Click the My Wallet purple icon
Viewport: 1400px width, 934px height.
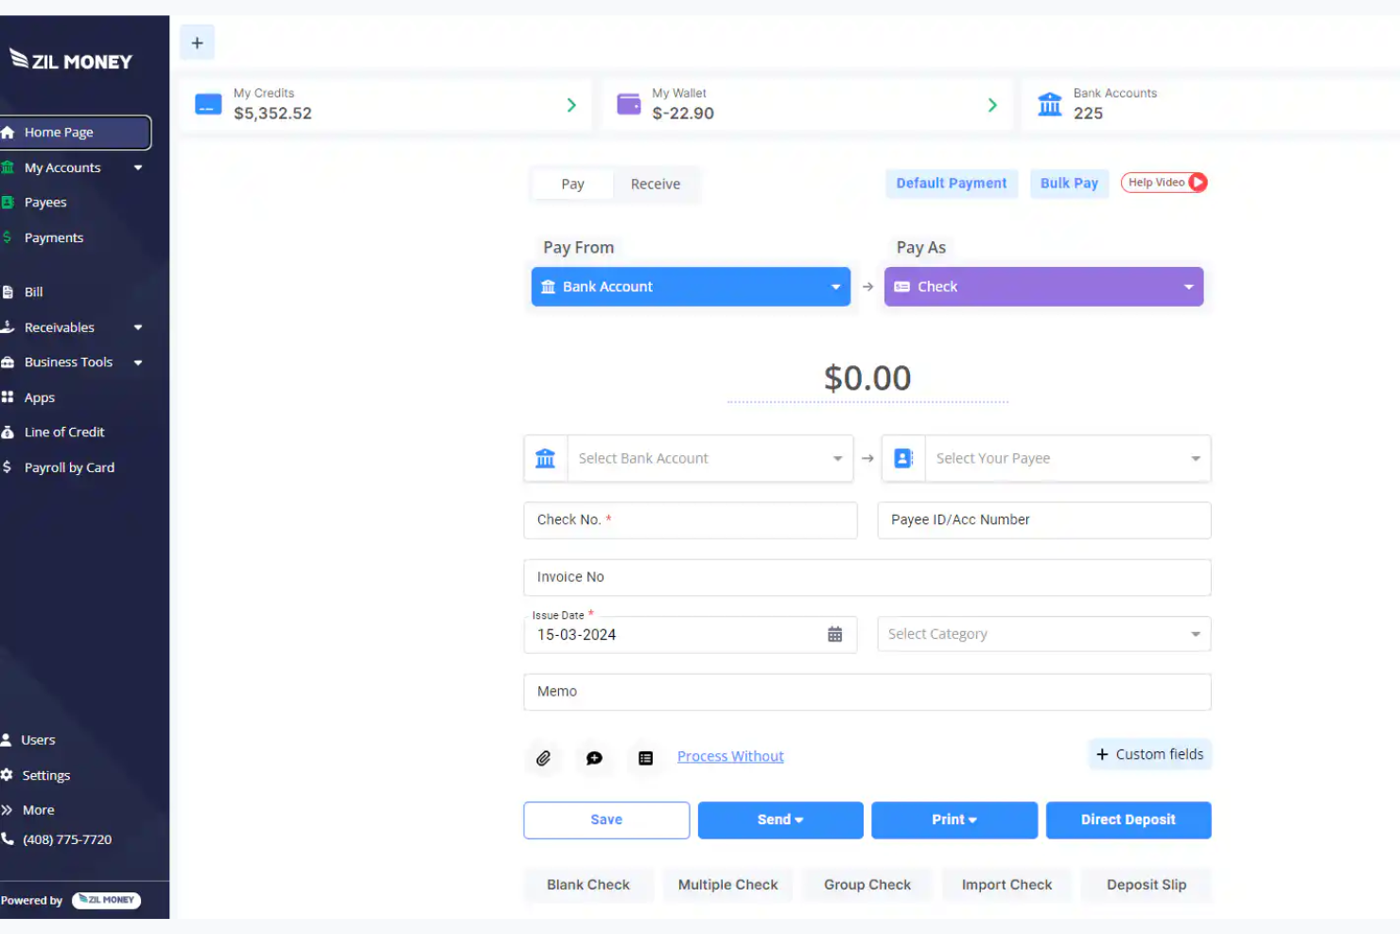pos(629,104)
